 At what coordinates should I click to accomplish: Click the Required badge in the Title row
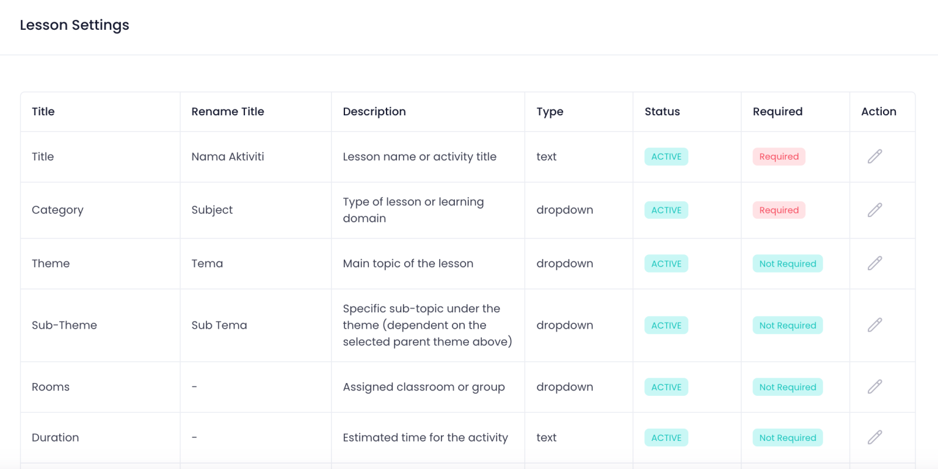tap(779, 156)
